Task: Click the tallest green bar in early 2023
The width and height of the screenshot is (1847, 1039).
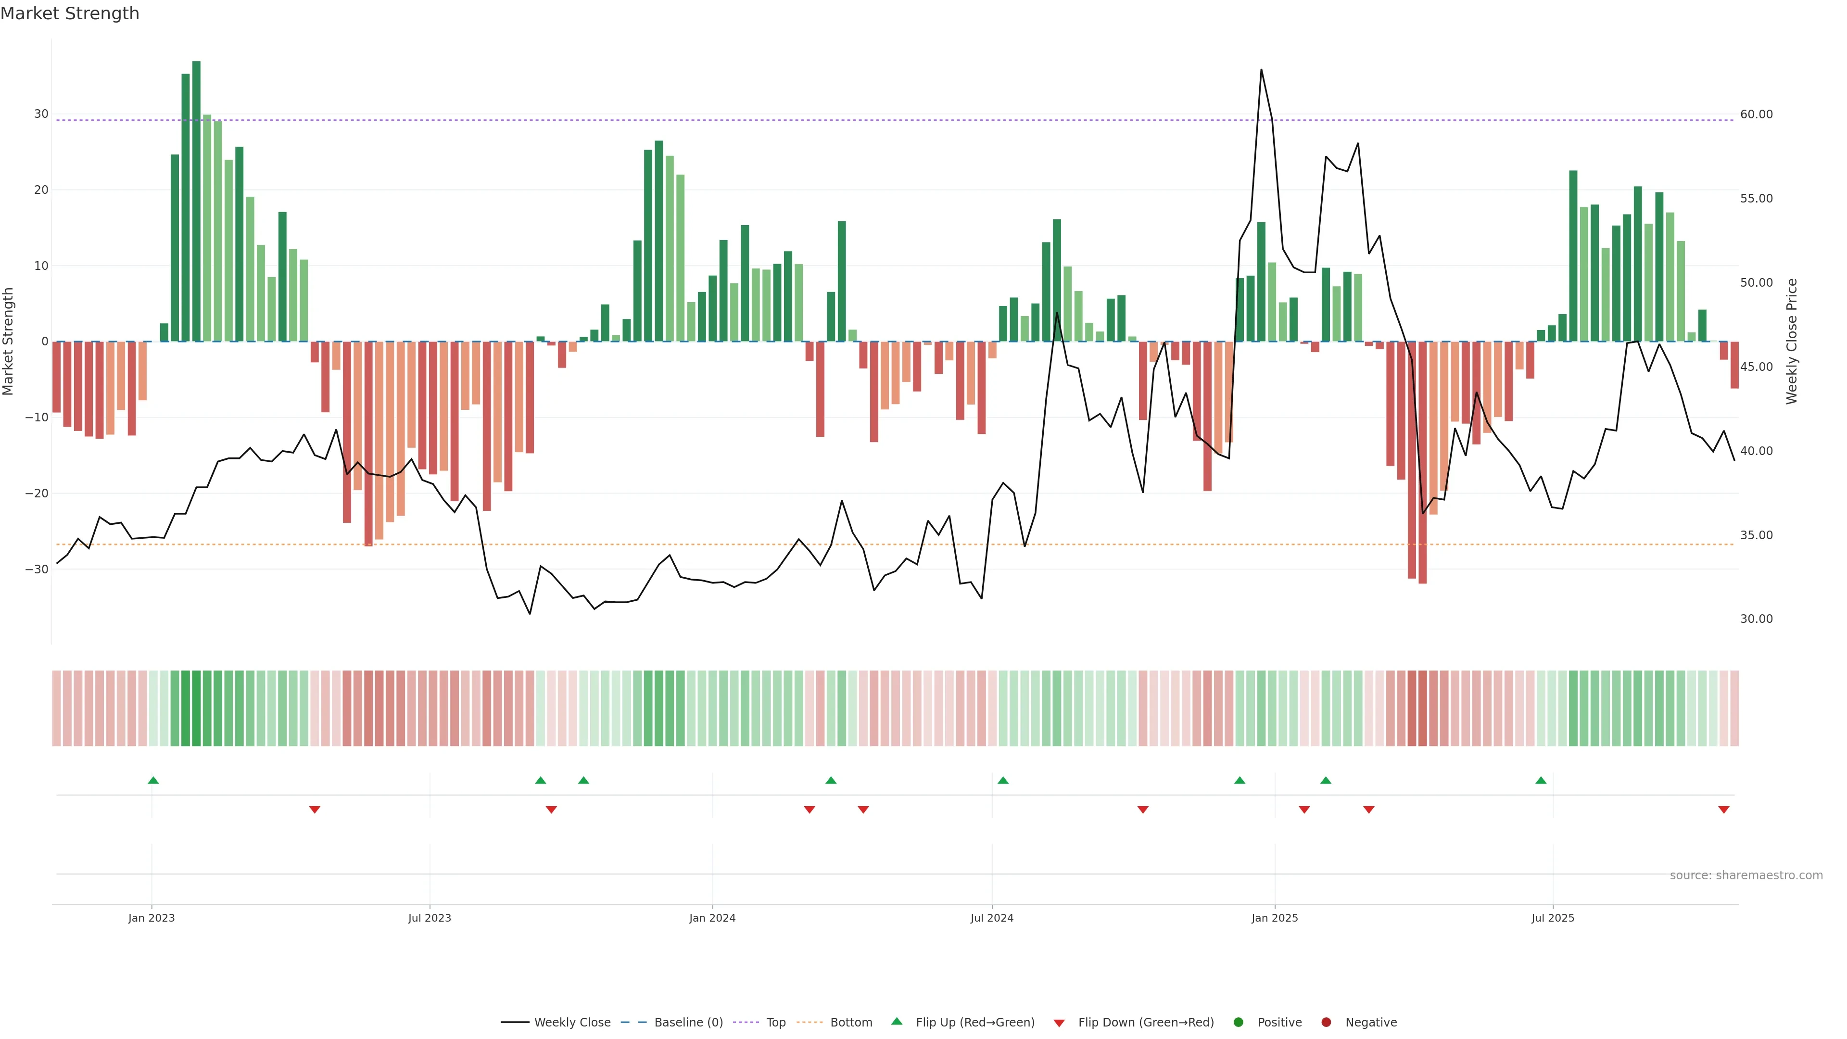Action: coord(196,201)
